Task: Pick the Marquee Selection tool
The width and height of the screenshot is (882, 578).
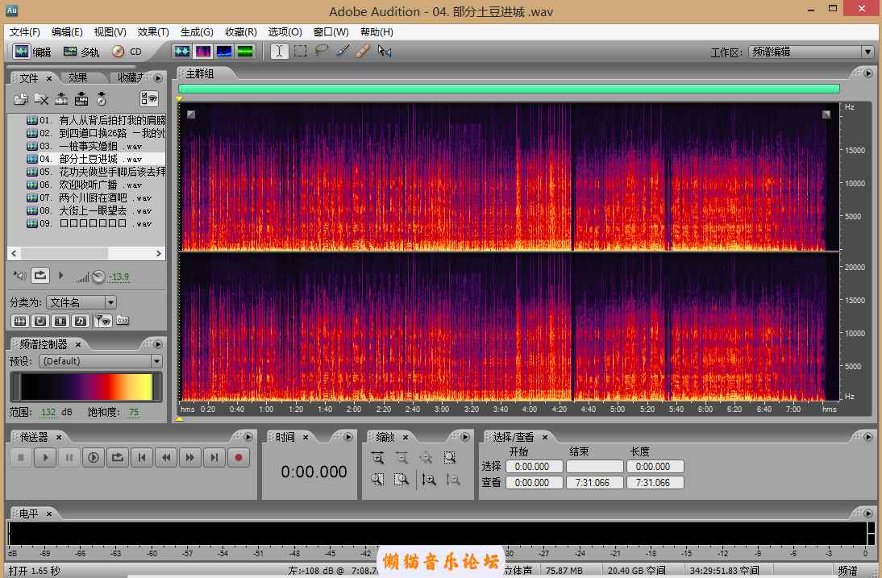Action: 301,52
